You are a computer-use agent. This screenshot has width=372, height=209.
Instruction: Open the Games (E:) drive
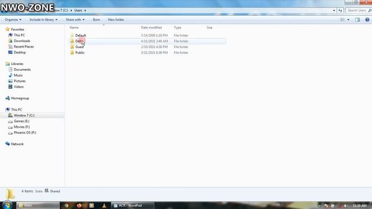coord(22,121)
